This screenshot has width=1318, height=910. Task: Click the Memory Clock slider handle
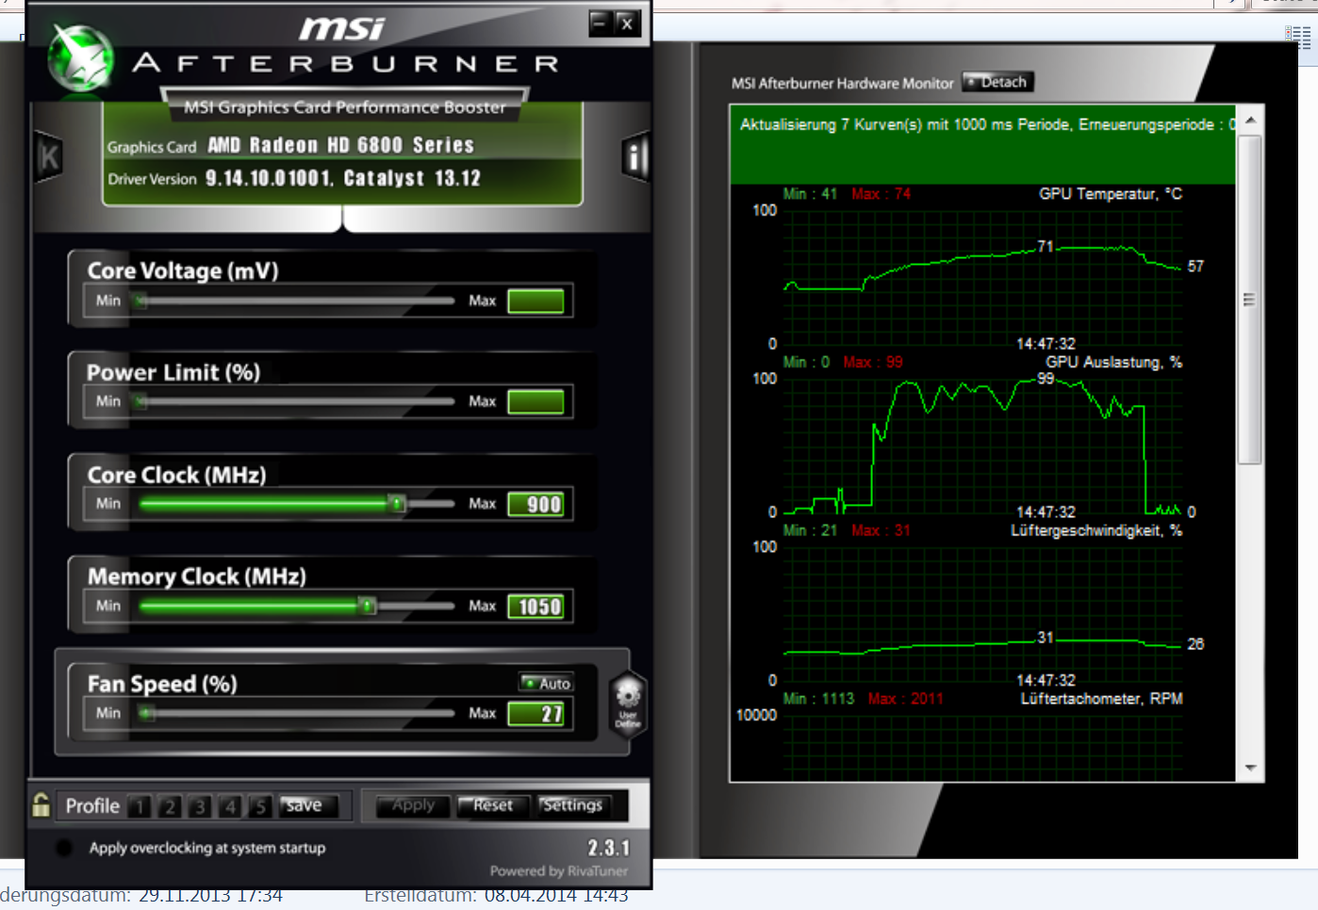368,606
